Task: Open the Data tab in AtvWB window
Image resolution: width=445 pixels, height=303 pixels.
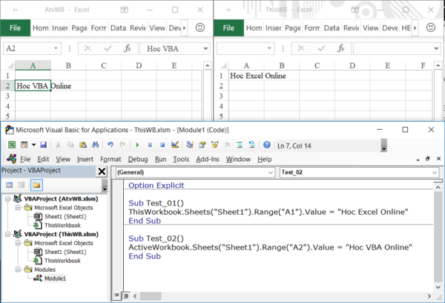Action: click(x=118, y=28)
